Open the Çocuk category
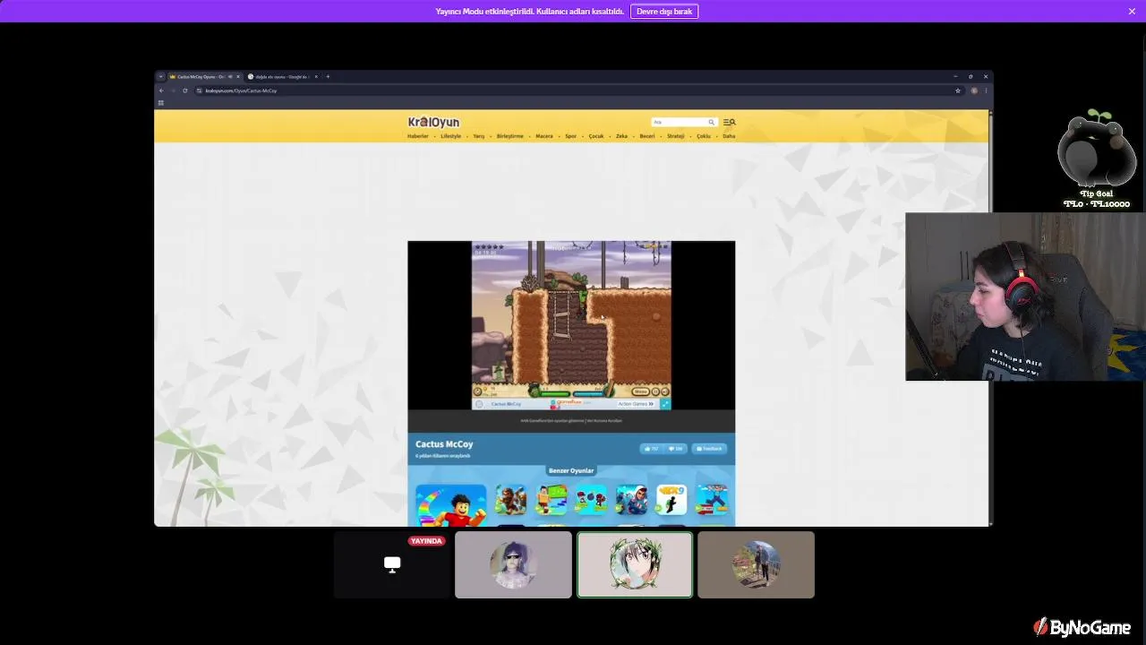Image resolution: width=1146 pixels, height=645 pixels. coord(596,136)
